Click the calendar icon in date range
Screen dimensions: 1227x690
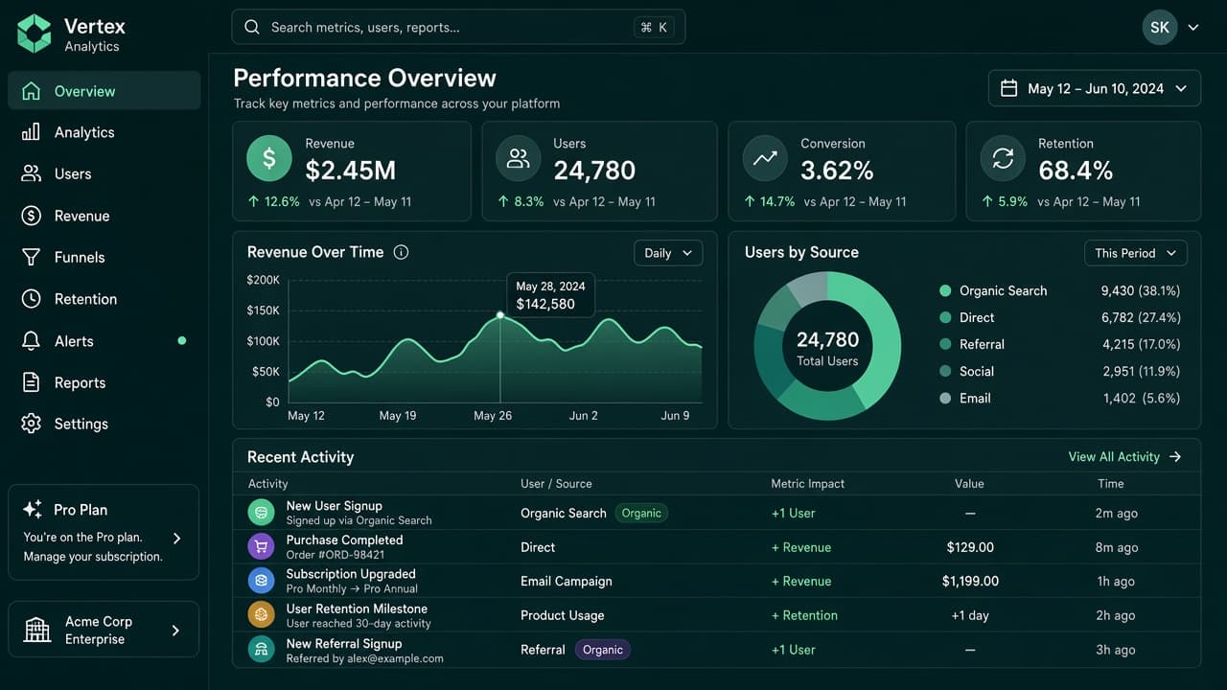click(1008, 88)
